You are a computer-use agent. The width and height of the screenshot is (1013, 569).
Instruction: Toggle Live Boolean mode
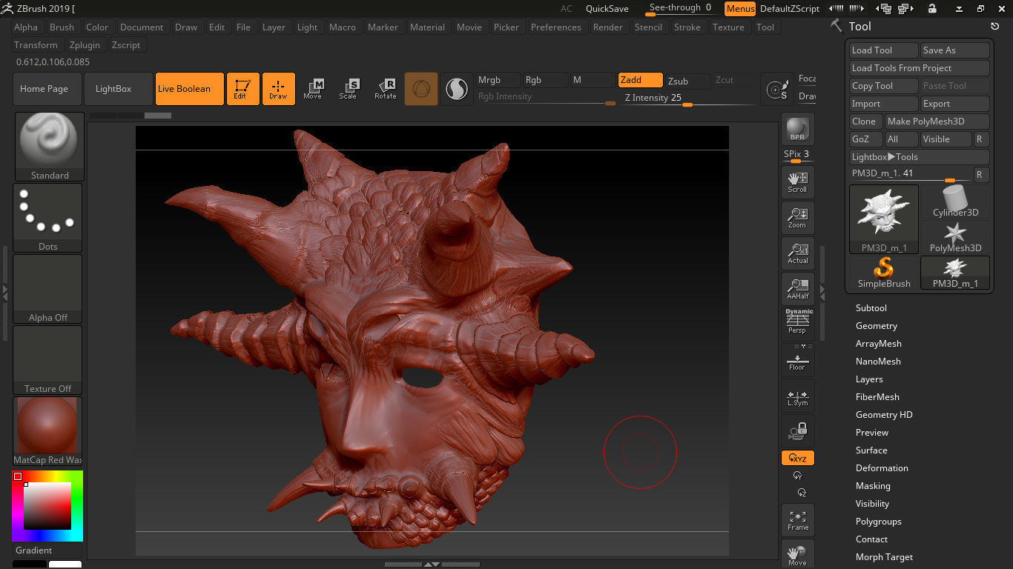coord(190,89)
